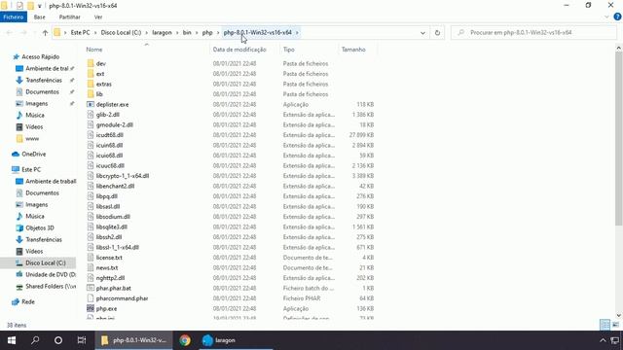Click the Back navigation arrow
The width and height of the screenshot is (623, 350).
(x=9, y=32)
